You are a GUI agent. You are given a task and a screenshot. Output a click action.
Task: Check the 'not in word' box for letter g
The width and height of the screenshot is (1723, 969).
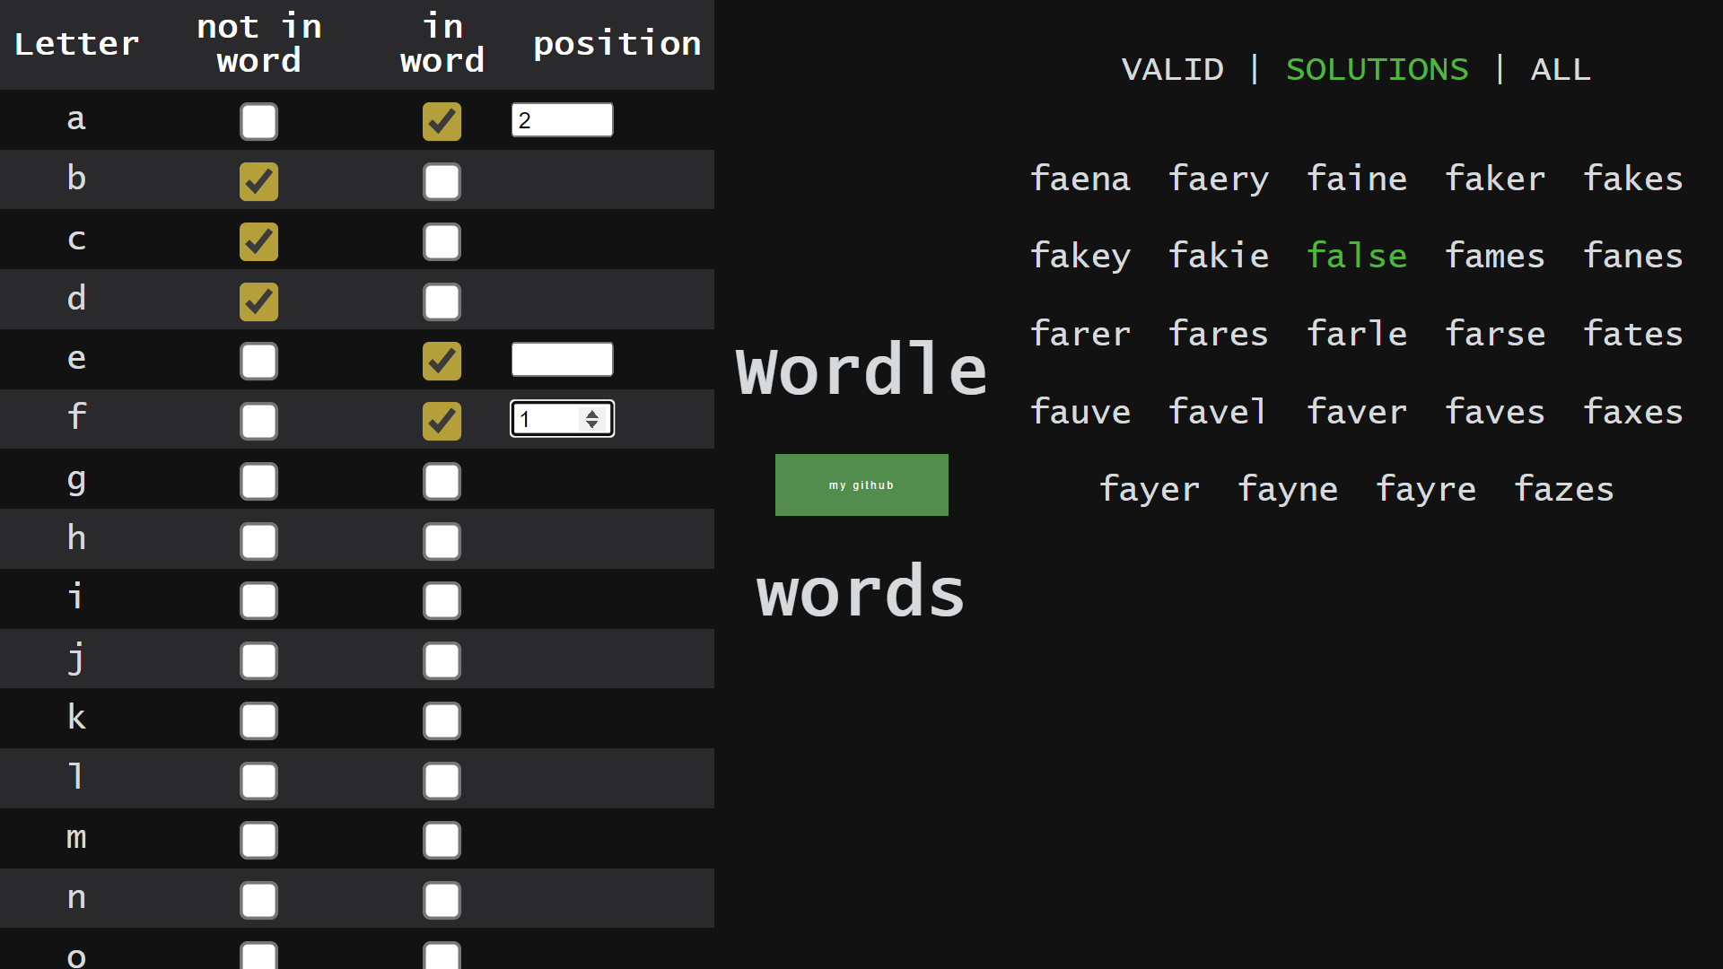[x=258, y=481]
